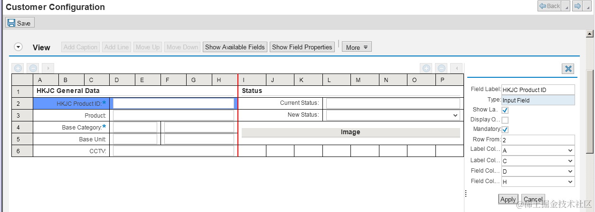Click the Back navigation button
The height and width of the screenshot is (212, 595).
[549, 6]
